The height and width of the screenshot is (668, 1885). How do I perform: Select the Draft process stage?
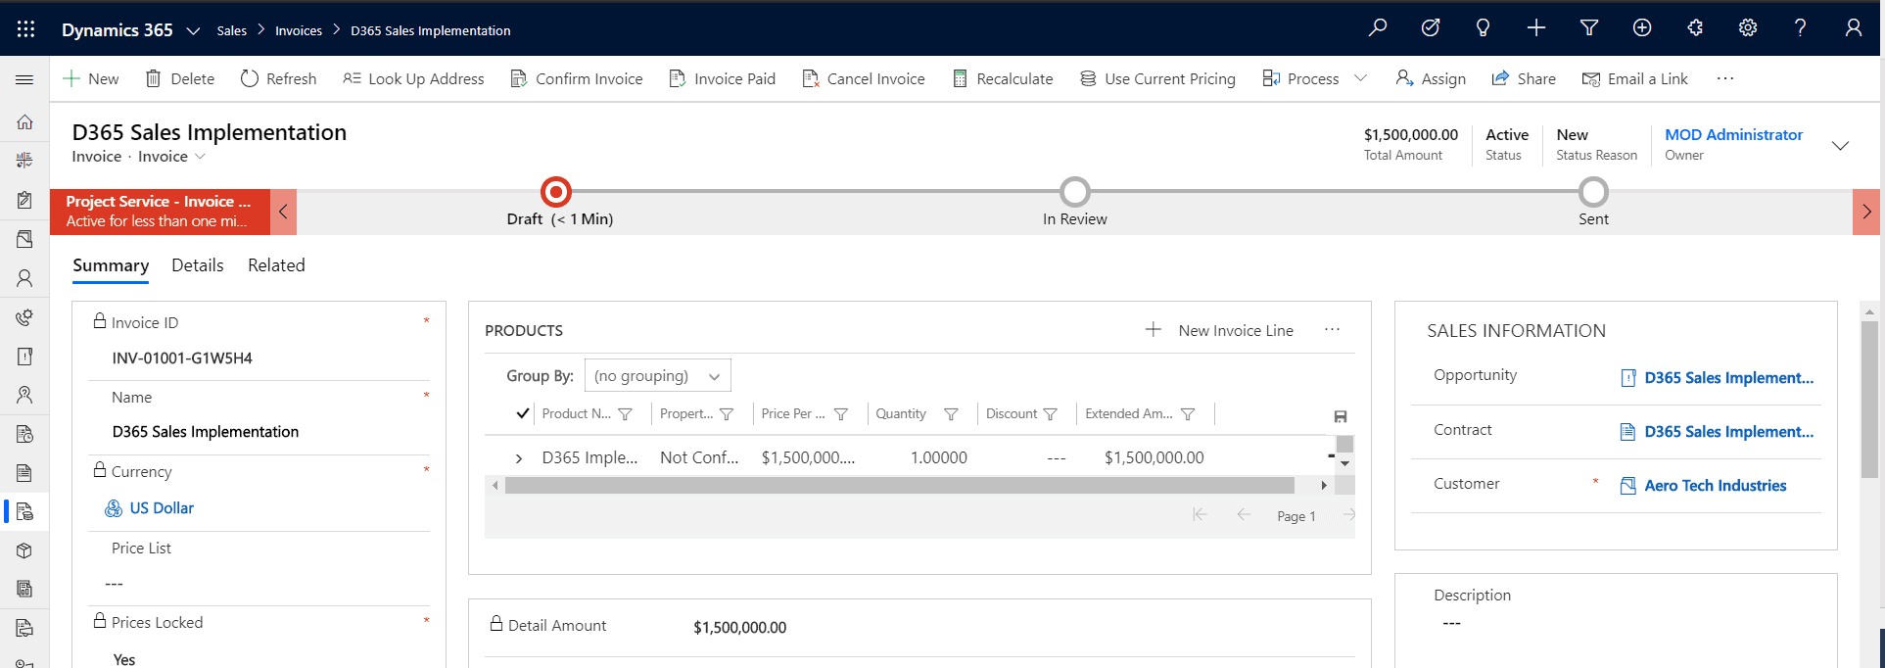(556, 192)
